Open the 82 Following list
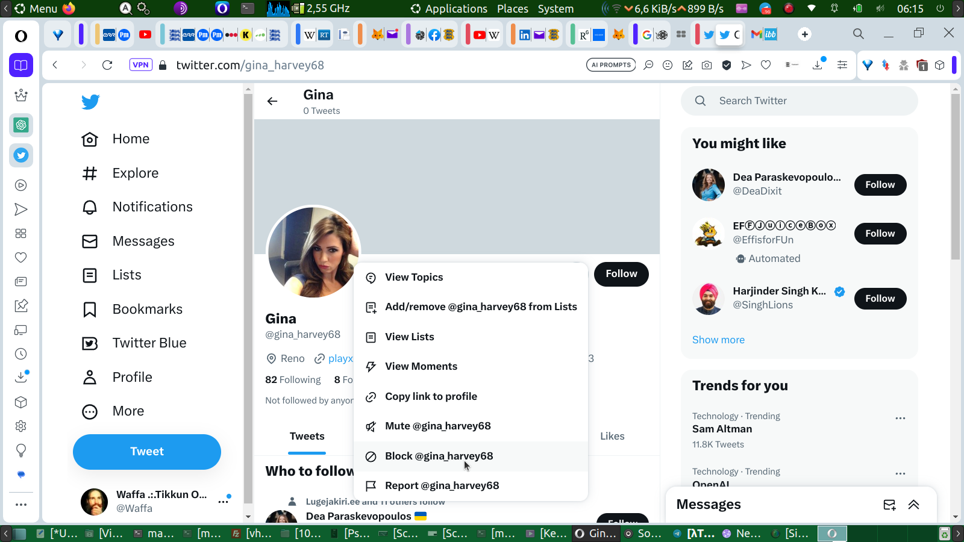 coord(293,380)
